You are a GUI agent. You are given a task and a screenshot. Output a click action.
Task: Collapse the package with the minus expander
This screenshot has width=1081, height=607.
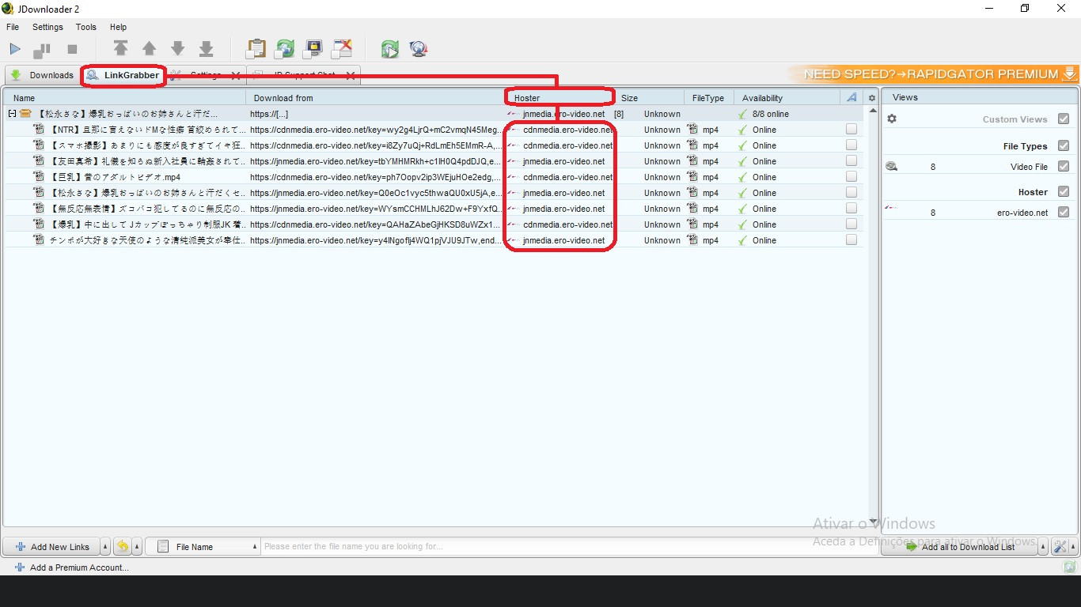[12, 114]
